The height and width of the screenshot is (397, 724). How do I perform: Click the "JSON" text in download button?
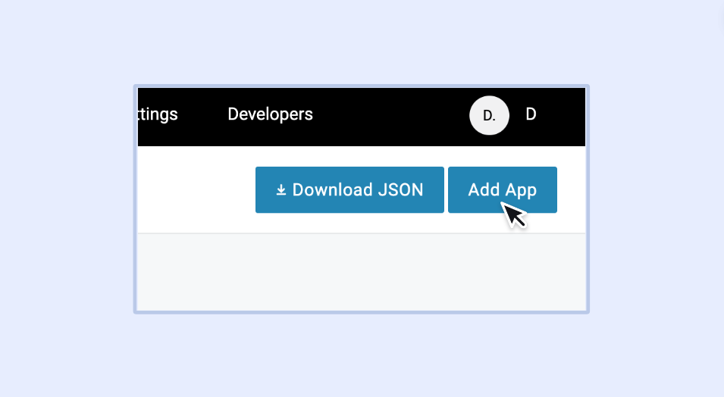tap(400, 190)
